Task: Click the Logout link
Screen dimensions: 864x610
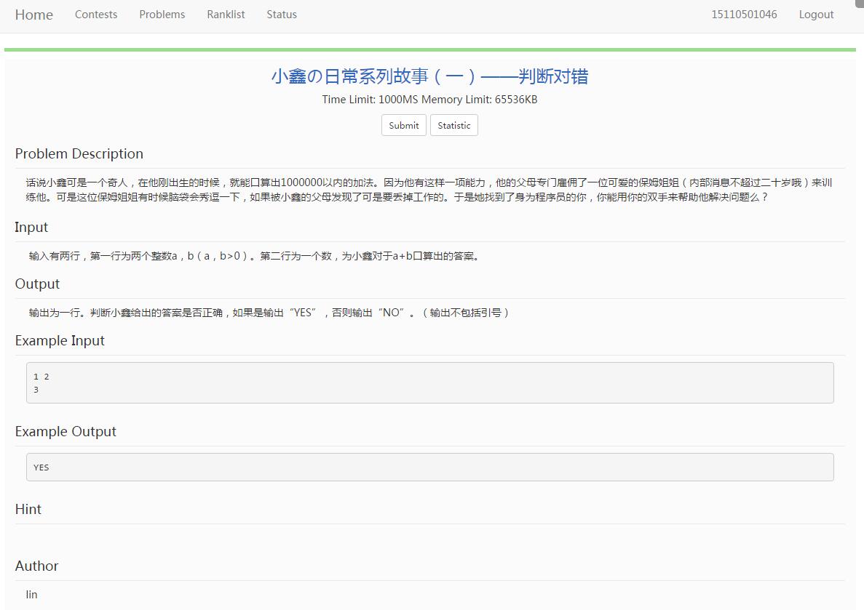Action: pos(816,15)
